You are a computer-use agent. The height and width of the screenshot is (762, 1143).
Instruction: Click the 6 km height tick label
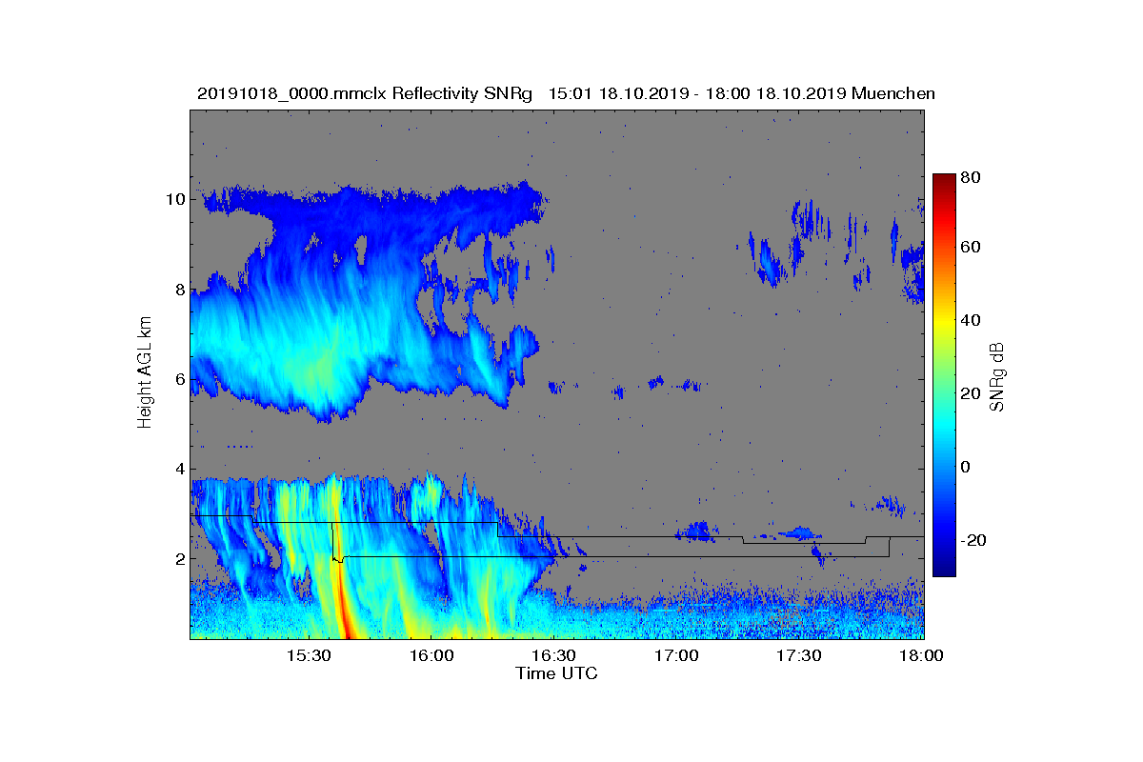coord(179,379)
